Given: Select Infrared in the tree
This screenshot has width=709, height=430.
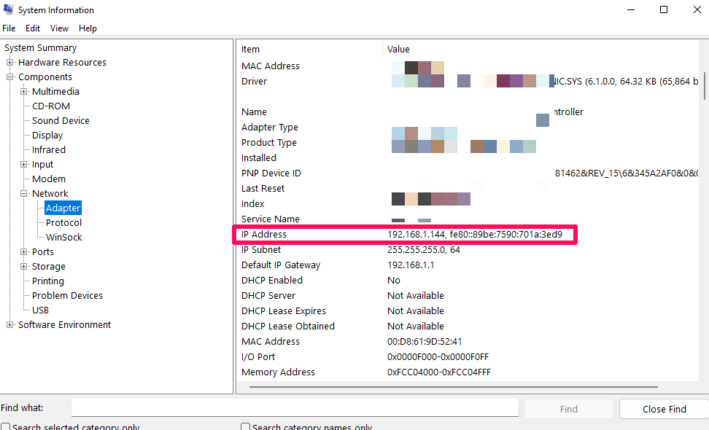Looking at the screenshot, I should (49, 150).
